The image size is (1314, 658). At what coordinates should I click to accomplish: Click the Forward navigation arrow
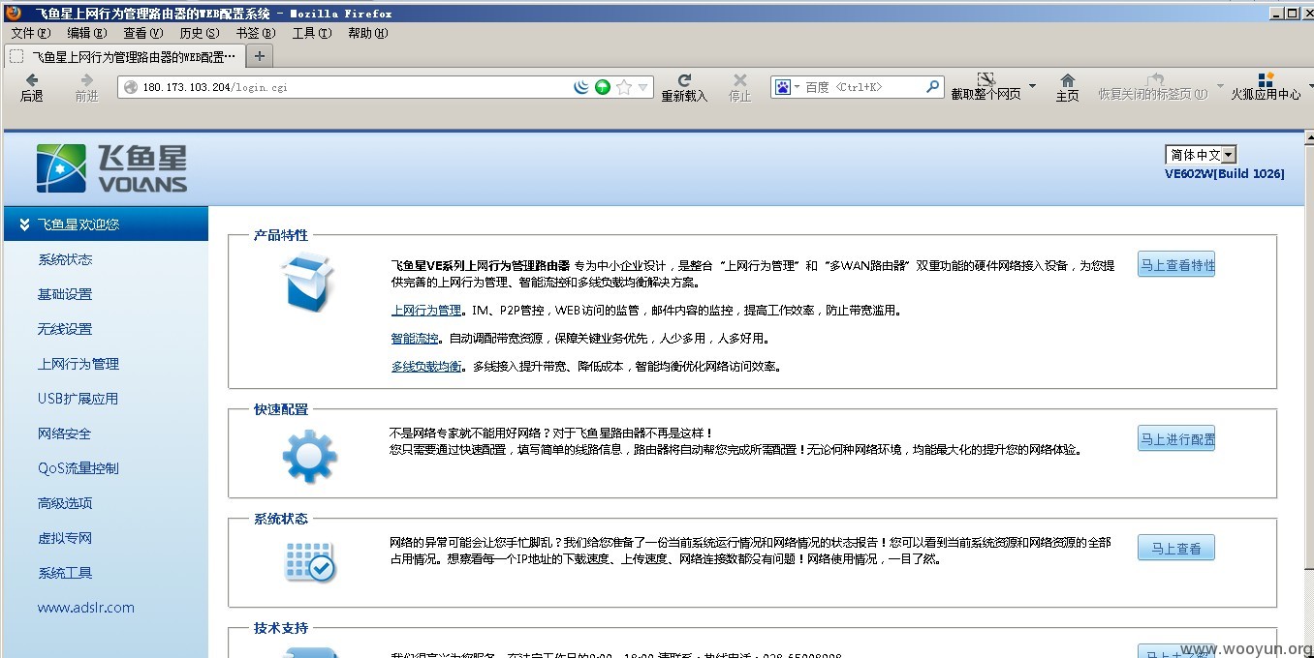coord(87,80)
